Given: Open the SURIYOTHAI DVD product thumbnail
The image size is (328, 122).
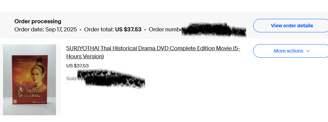Looking at the screenshot, I should coord(29,80).
